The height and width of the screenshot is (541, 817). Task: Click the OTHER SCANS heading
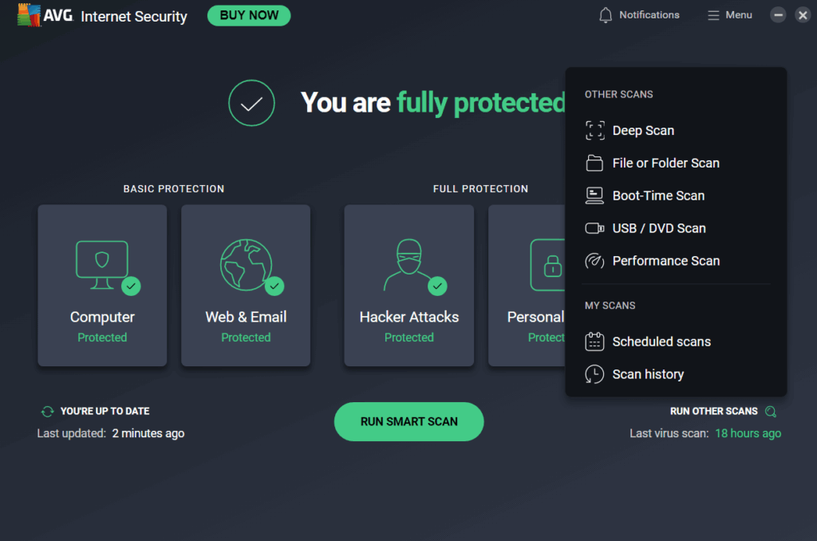tap(618, 94)
